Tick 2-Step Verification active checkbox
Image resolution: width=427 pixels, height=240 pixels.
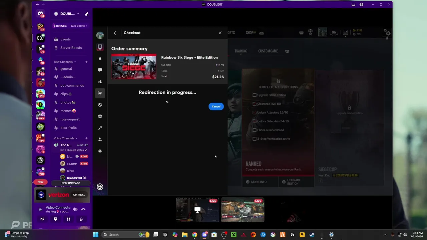tap(255, 139)
